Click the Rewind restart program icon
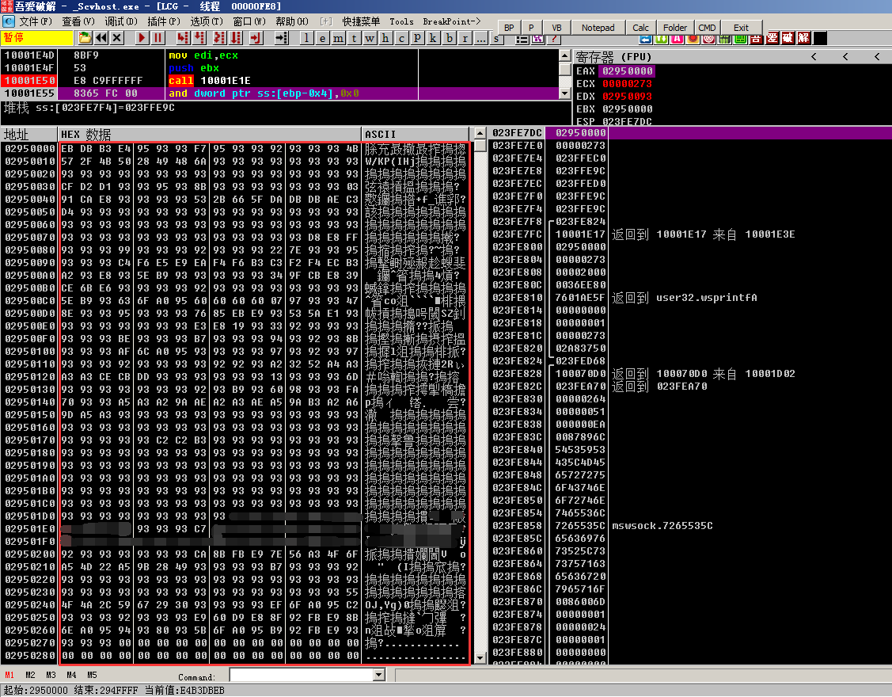The width and height of the screenshot is (892, 697). pyautogui.click(x=101, y=37)
